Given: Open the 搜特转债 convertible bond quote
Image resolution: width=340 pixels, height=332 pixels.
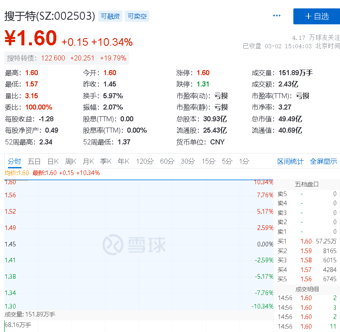Looking at the screenshot, I should coord(66,58).
